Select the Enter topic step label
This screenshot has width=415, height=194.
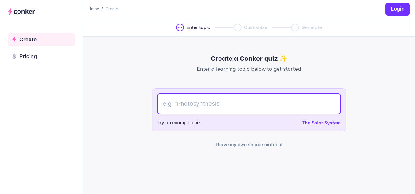pyautogui.click(x=198, y=27)
